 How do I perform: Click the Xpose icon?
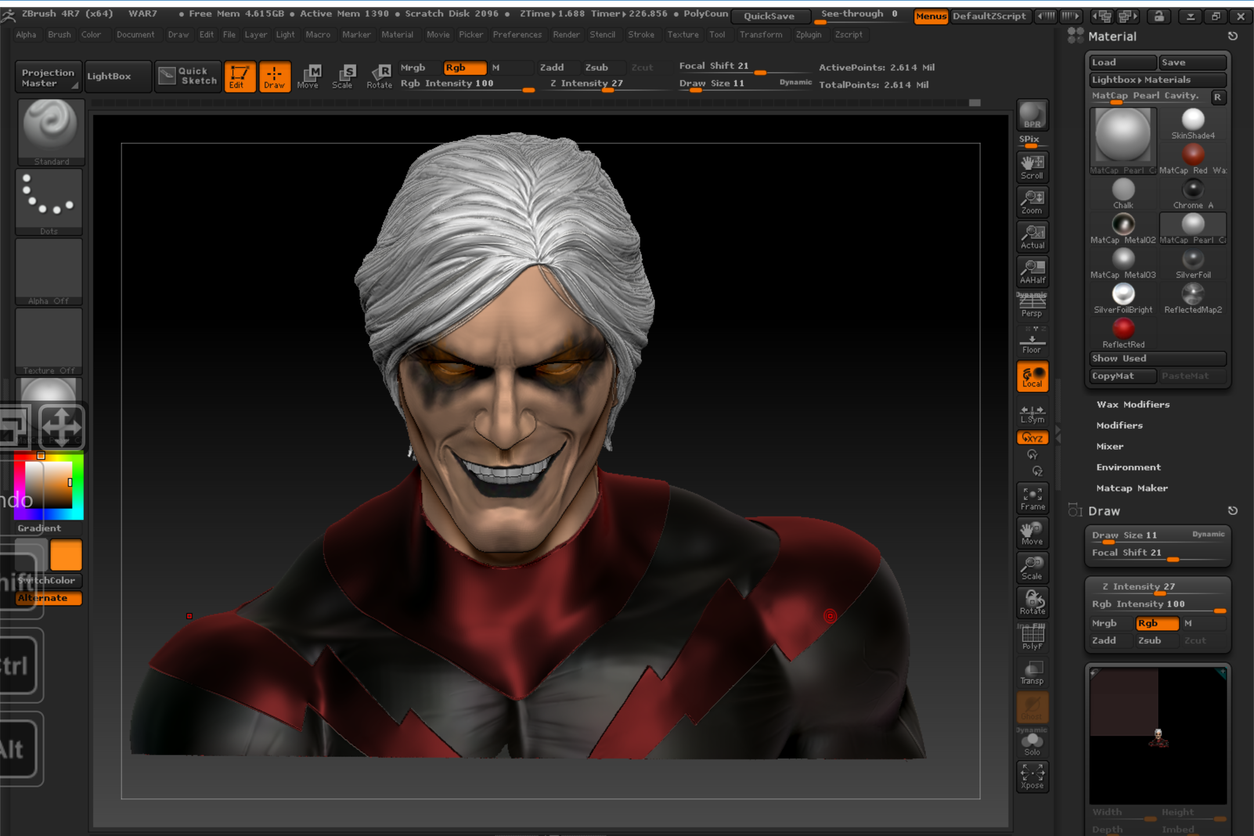coord(1032,777)
